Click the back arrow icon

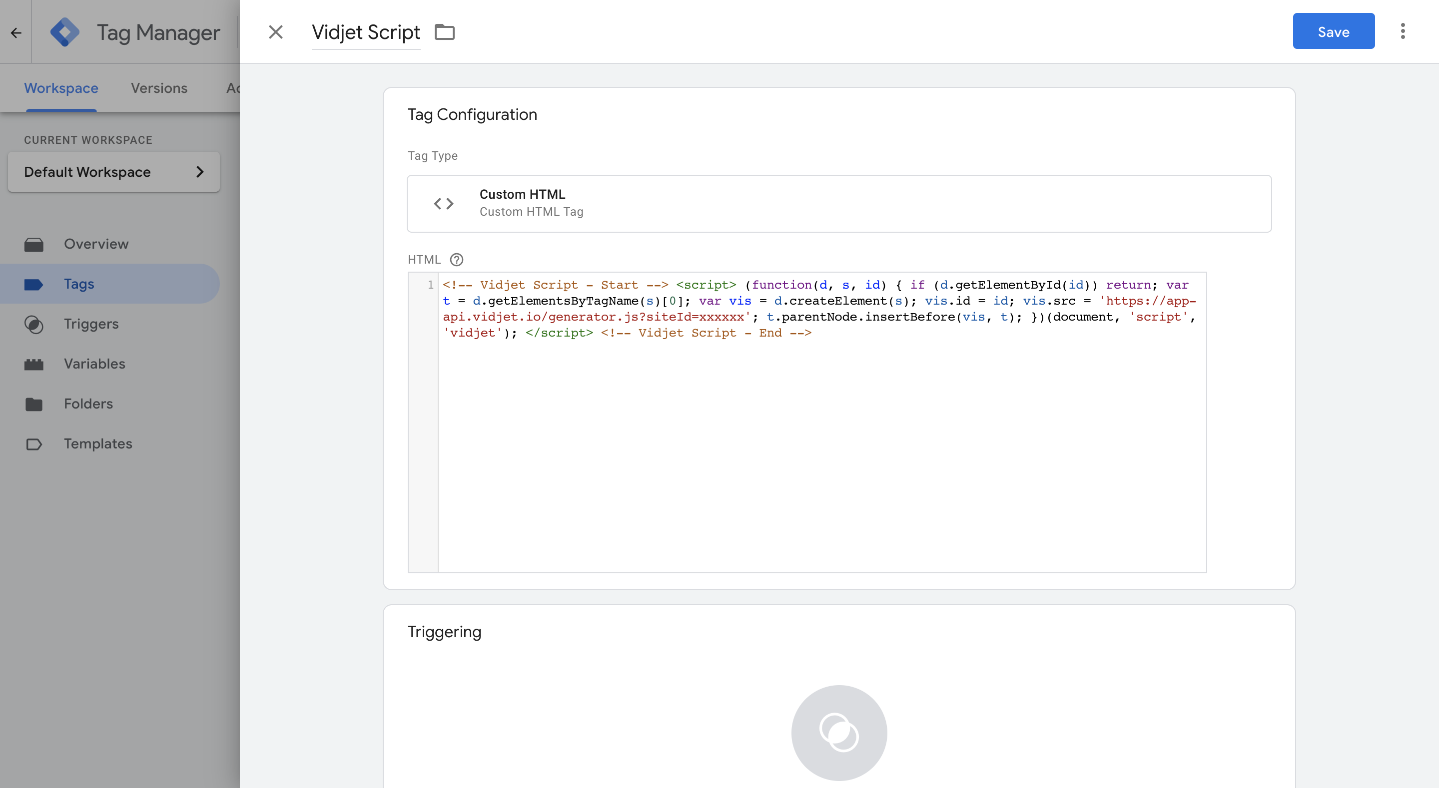point(15,33)
